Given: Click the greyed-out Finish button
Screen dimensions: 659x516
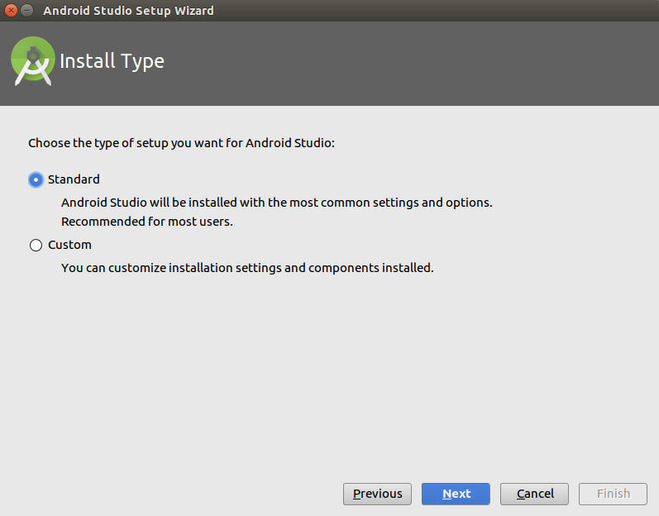Looking at the screenshot, I should pyautogui.click(x=613, y=494).
